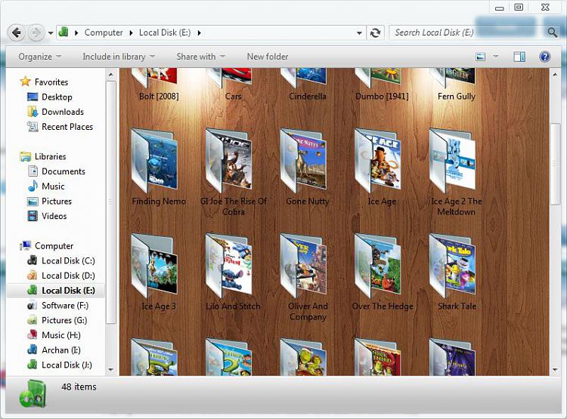Open the Include in library menu
The image size is (567, 419).
tap(119, 57)
